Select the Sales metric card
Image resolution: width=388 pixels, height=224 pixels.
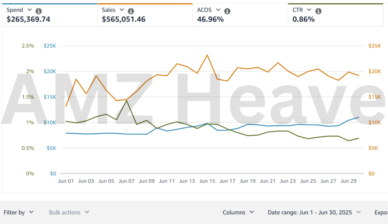[x=145, y=15]
